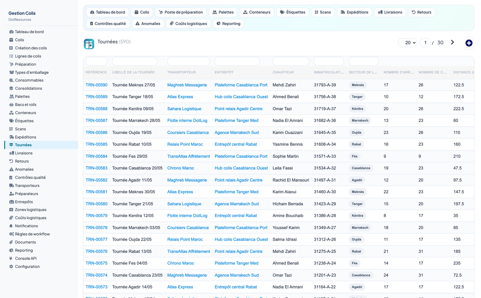The image size is (481, 298).
Task: Click the Libellé de la tournée filter field
Action: click(134, 61)
